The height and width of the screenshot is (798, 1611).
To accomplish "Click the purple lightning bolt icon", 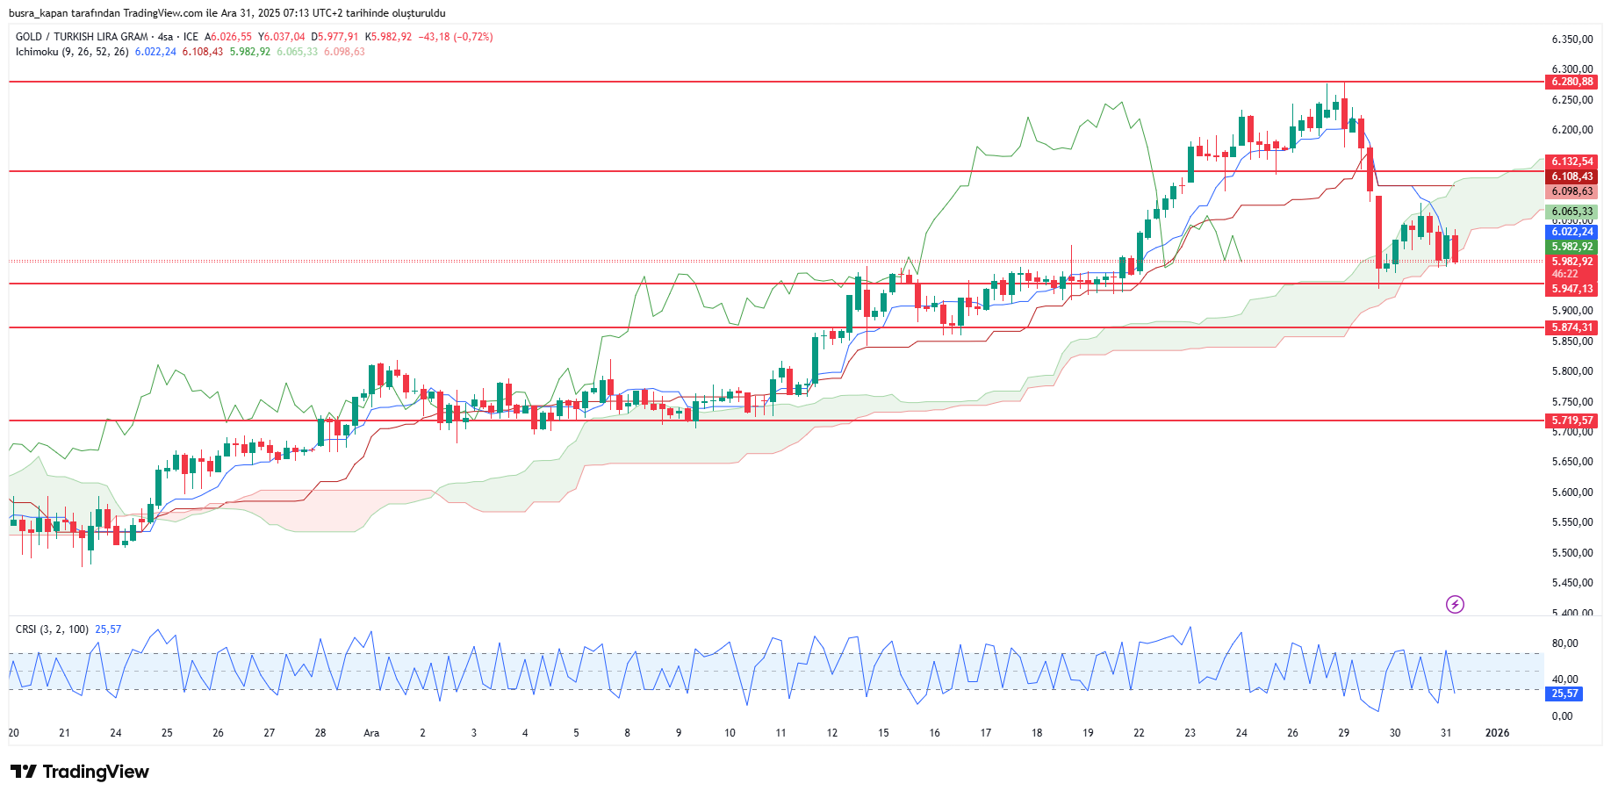I will point(1455,604).
